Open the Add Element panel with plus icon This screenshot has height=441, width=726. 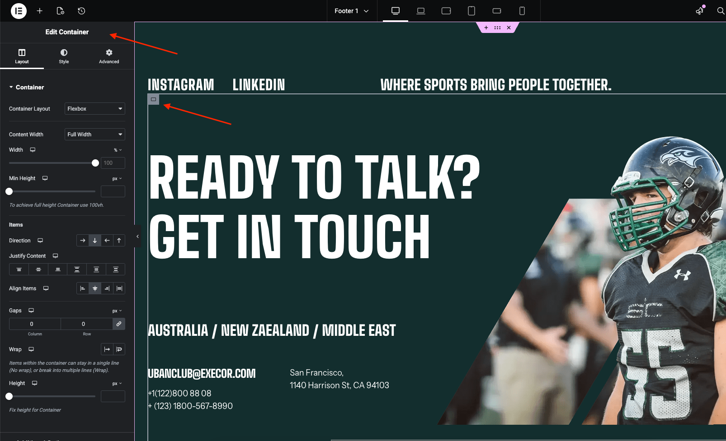40,11
